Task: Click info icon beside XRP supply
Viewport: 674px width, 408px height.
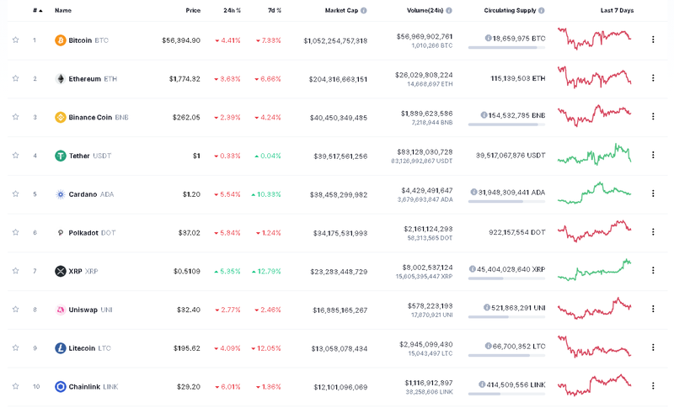Action: pyautogui.click(x=472, y=269)
